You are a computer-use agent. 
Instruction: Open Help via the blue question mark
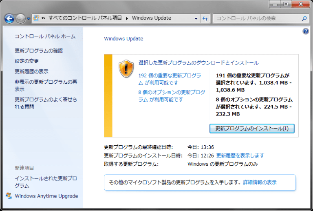[x=306, y=31]
